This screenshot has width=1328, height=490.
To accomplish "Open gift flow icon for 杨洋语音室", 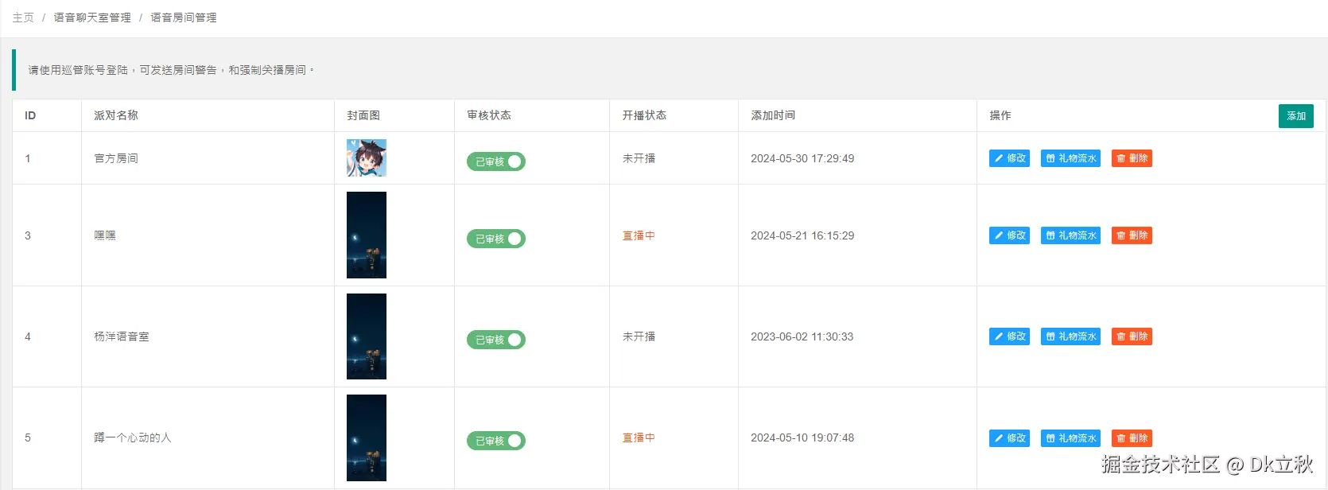I will pos(1050,336).
